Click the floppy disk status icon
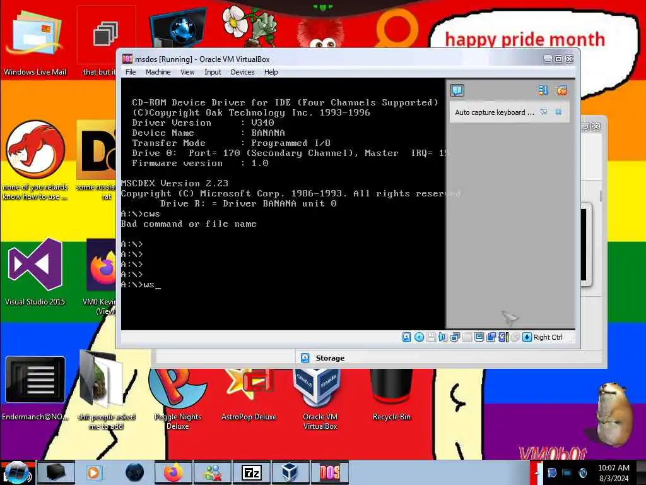Viewport: 646px width, 485px height. click(x=431, y=337)
